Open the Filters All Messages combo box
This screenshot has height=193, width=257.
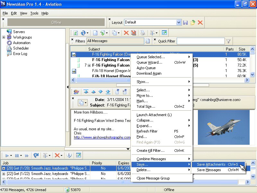click(x=115, y=41)
